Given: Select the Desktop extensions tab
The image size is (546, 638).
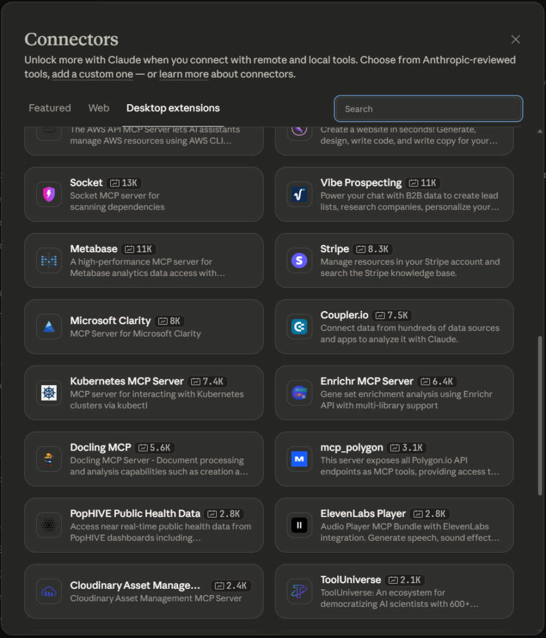Looking at the screenshot, I should pyautogui.click(x=173, y=108).
